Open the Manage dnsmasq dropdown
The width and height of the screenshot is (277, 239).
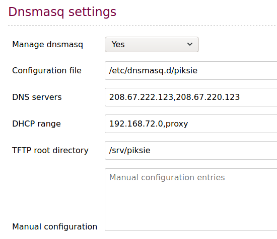pos(152,44)
